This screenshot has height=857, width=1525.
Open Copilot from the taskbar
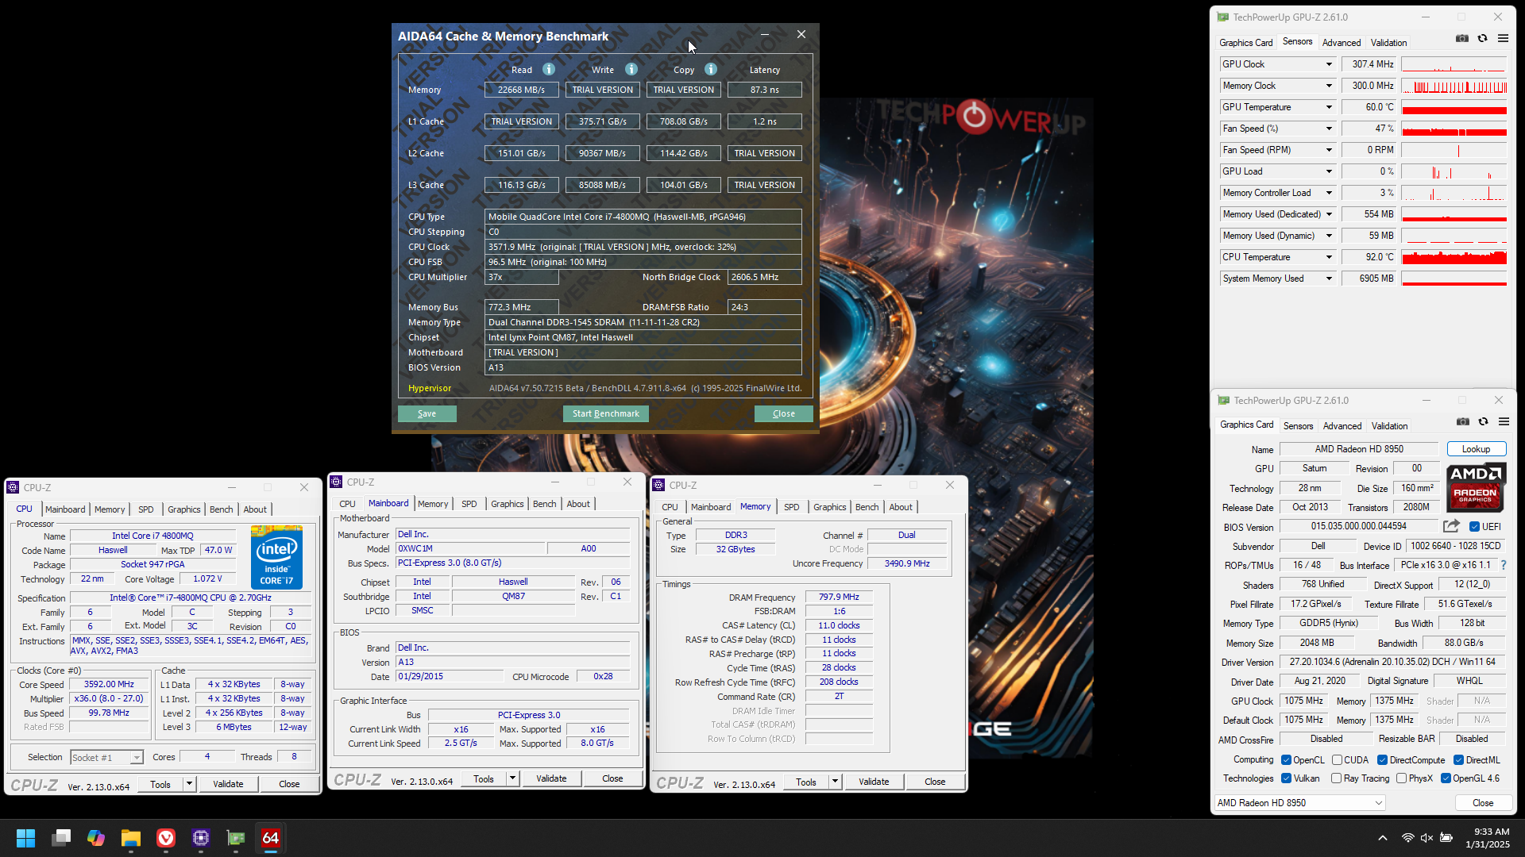click(96, 838)
